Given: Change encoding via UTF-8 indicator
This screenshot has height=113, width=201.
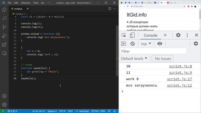Looking at the screenshot, I should point(62,111).
